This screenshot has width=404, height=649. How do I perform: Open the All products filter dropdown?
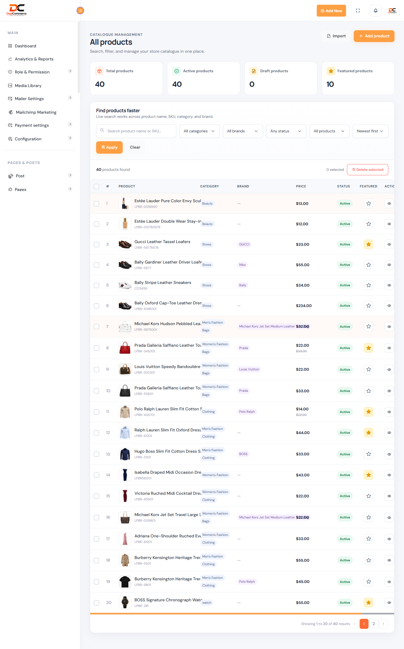[329, 131]
